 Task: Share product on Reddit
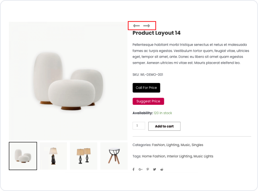click(162, 169)
